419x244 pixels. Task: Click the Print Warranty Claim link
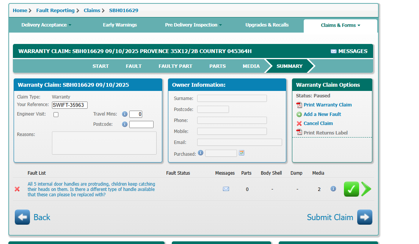coord(328,105)
